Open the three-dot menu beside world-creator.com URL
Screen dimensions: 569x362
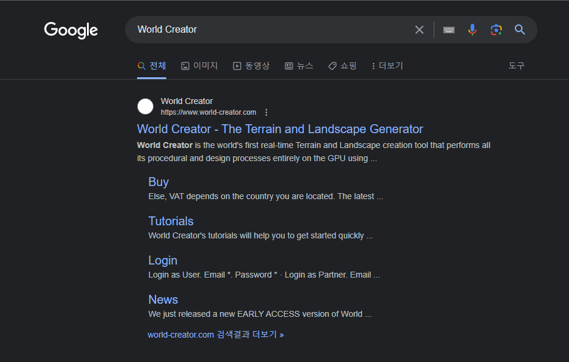(x=266, y=112)
